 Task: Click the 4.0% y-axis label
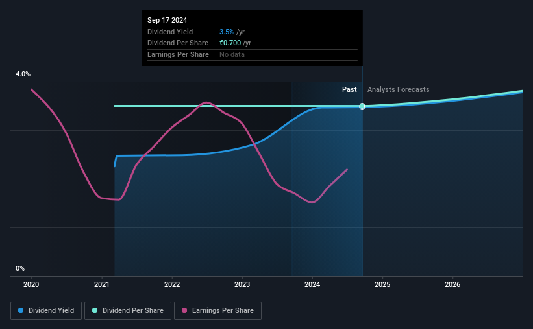23,74
